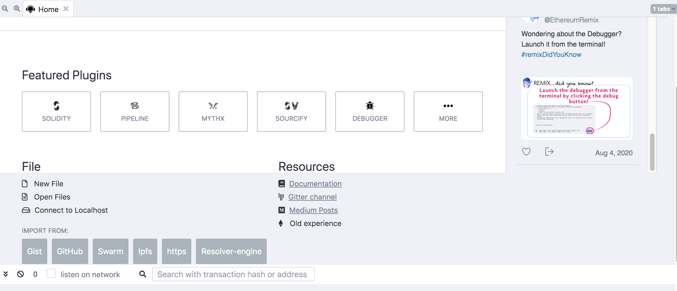Open the @EthereumRemix profile
This screenshot has width=677, height=291.
tap(571, 20)
